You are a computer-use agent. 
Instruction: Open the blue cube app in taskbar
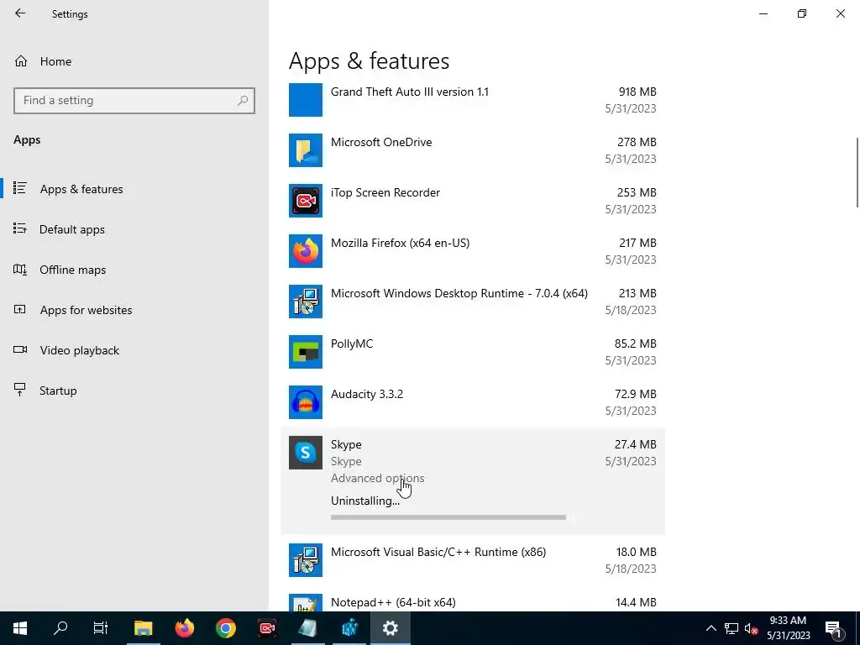click(349, 628)
